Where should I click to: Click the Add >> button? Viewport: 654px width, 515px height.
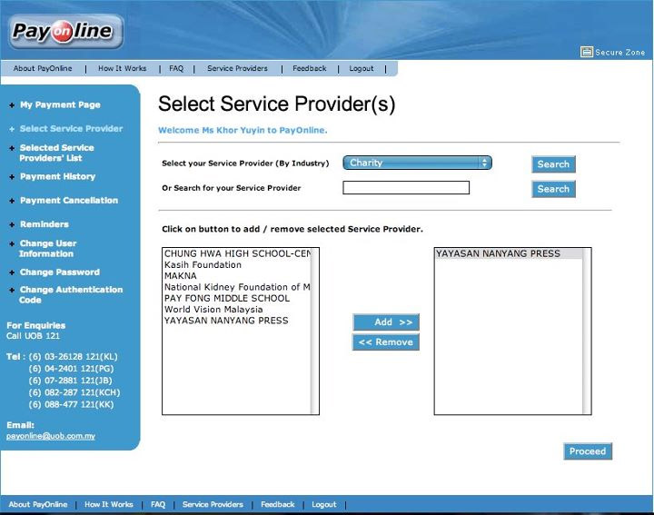(386, 322)
